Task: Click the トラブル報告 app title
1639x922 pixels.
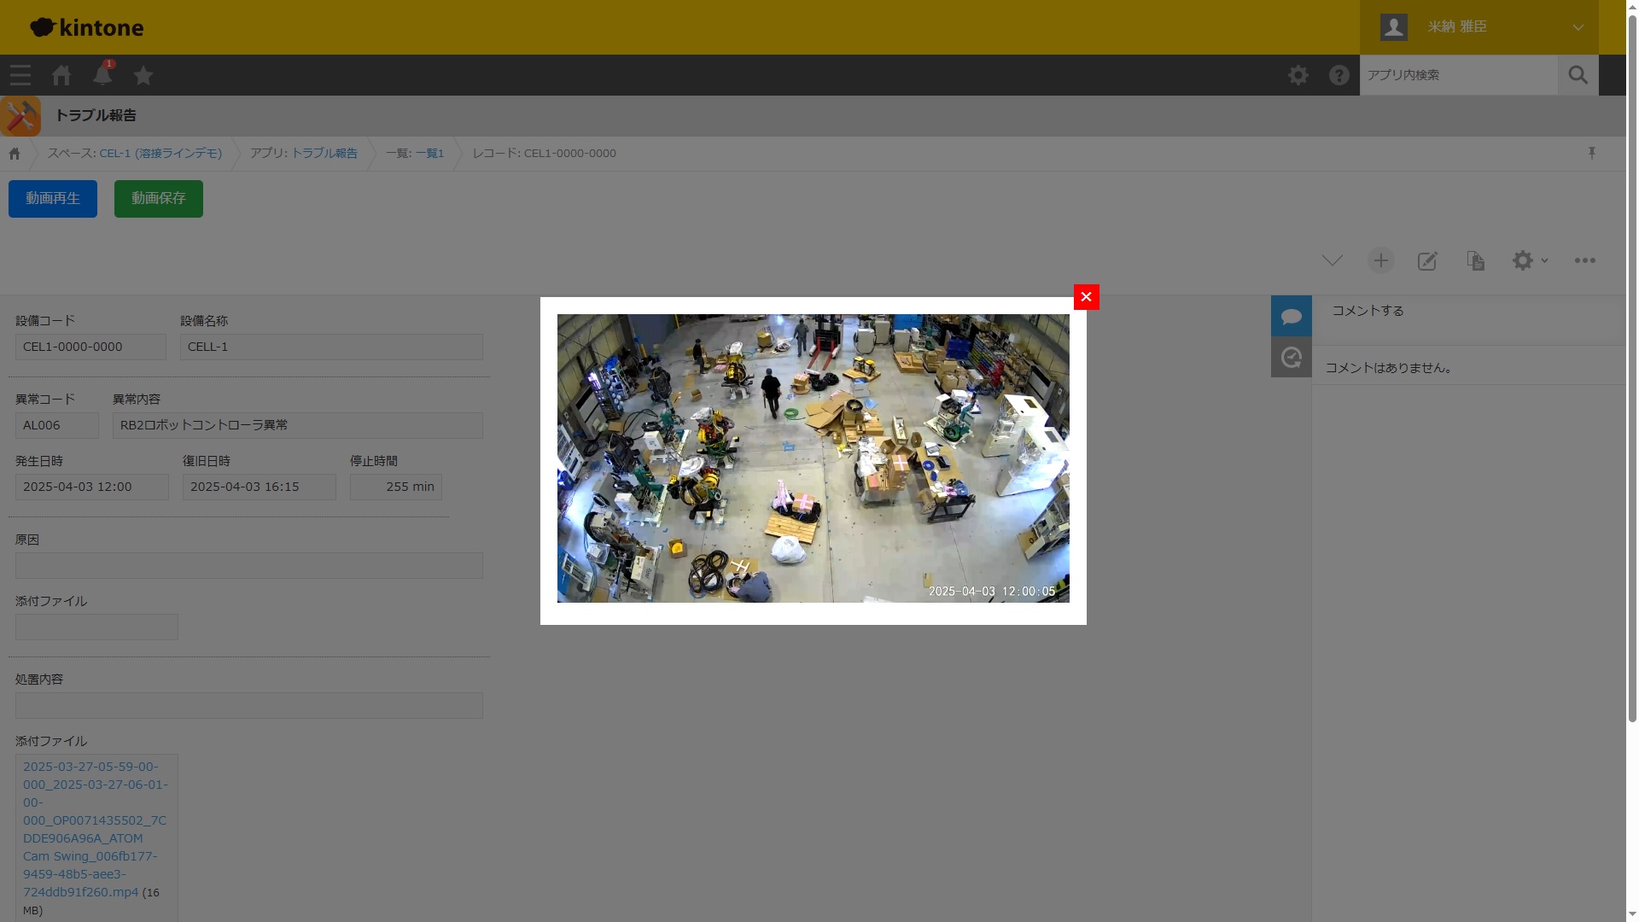Action: (x=96, y=116)
